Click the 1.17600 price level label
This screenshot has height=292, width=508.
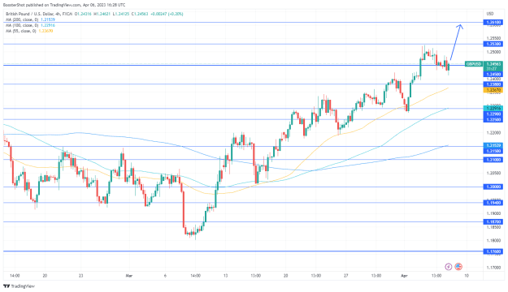pyautogui.click(x=493, y=251)
